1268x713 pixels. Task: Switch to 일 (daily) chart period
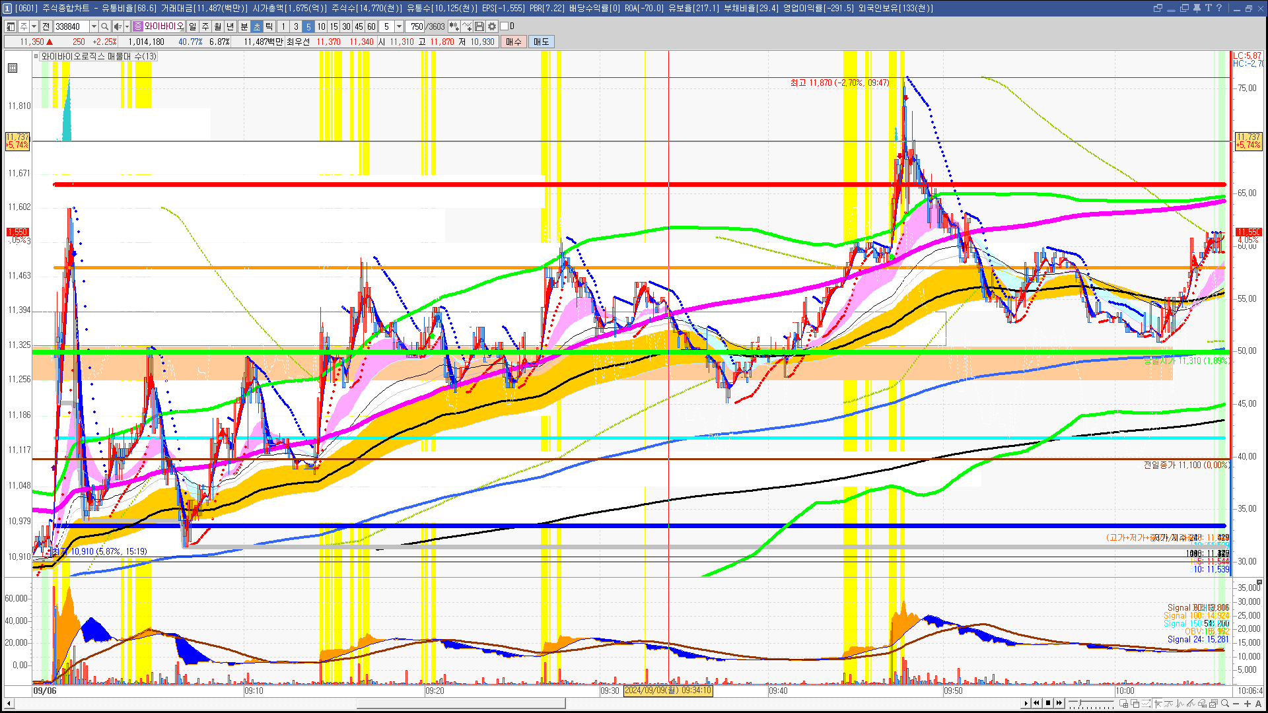tap(192, 26)
